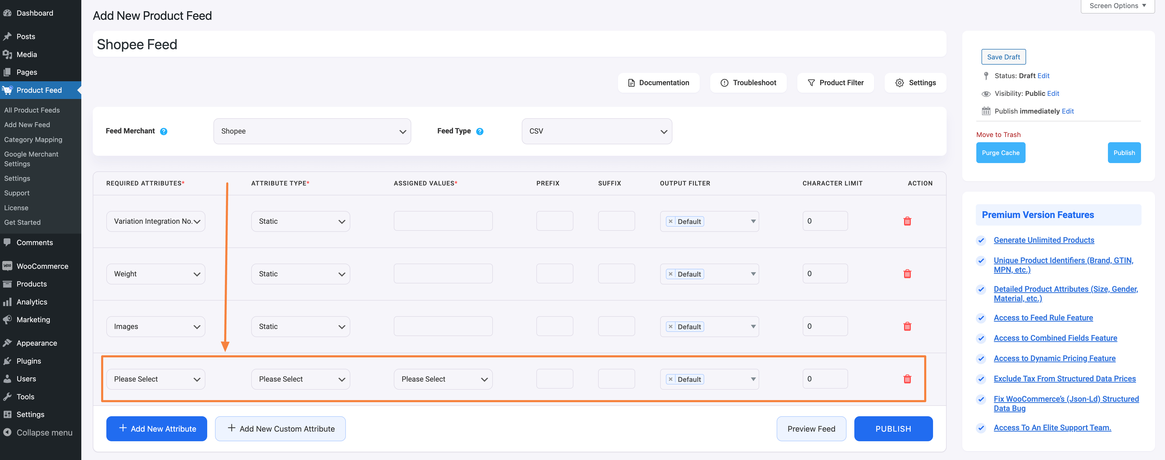Collapse the WordPress sidebar menu
The height and width of the screenshot is (460, 1165).
[x=38, y=432]
